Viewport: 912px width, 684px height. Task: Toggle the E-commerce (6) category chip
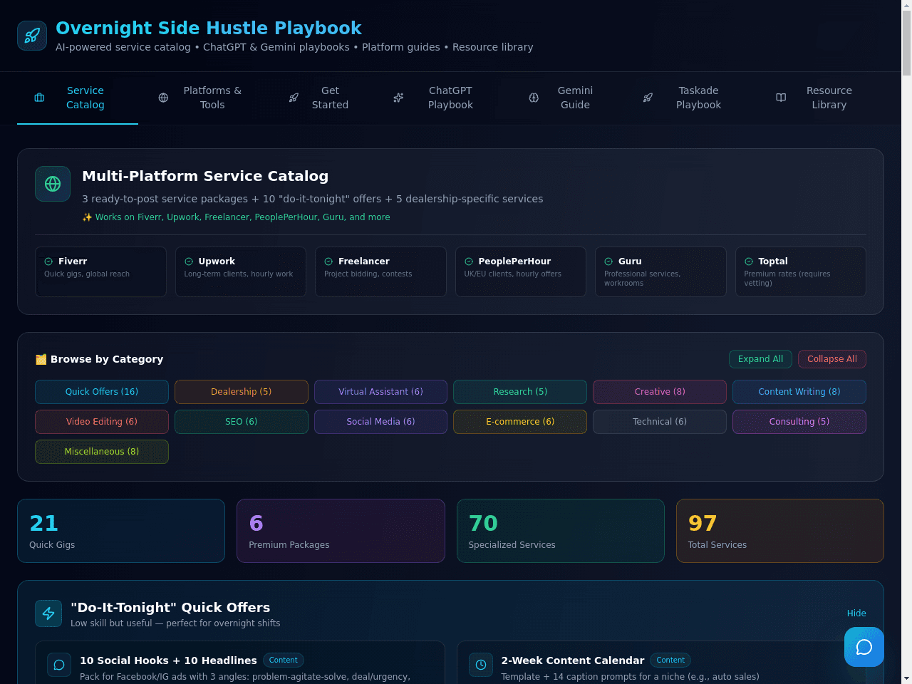520,422
